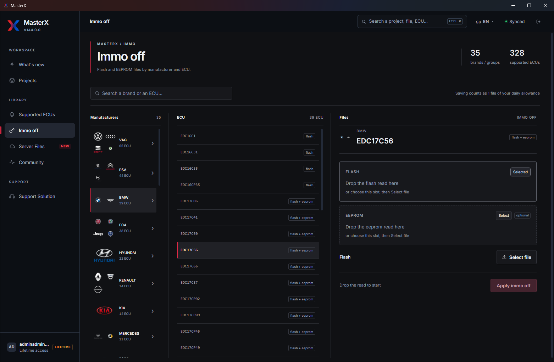Select EDC16C31 ECU row
Screen dimensions: 554x362
248,152
